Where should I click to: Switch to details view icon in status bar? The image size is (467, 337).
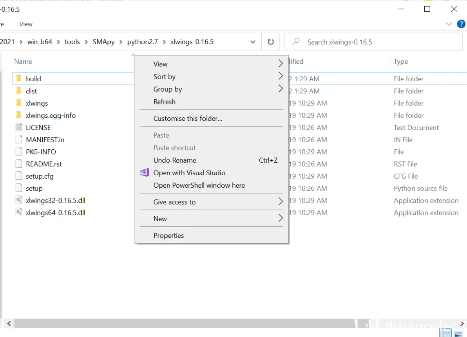coord(445,334)
